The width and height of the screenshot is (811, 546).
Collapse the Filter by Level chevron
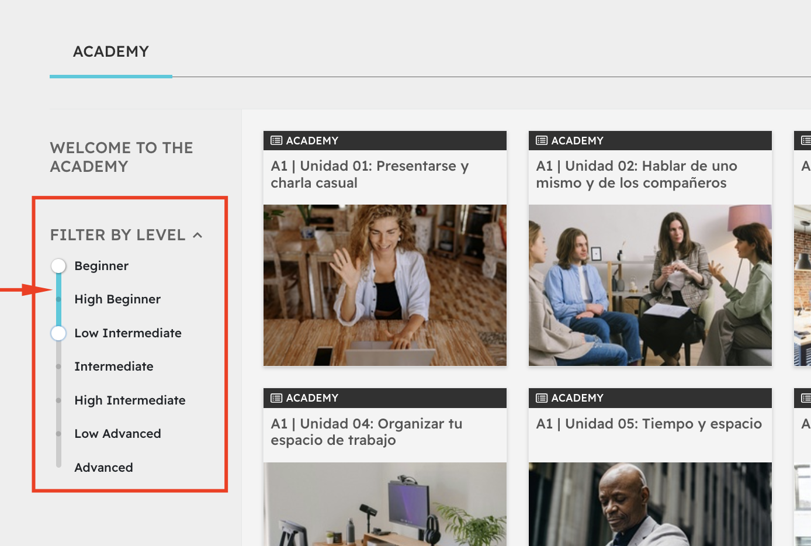point(197,235)
